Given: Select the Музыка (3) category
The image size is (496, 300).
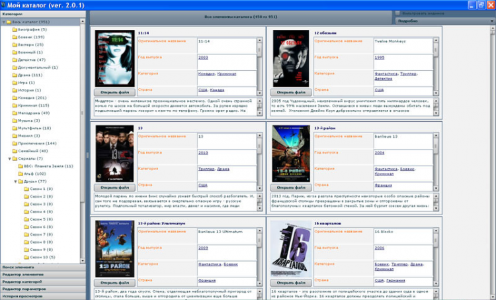Looking at the screenshot, I should coord(29,121).
